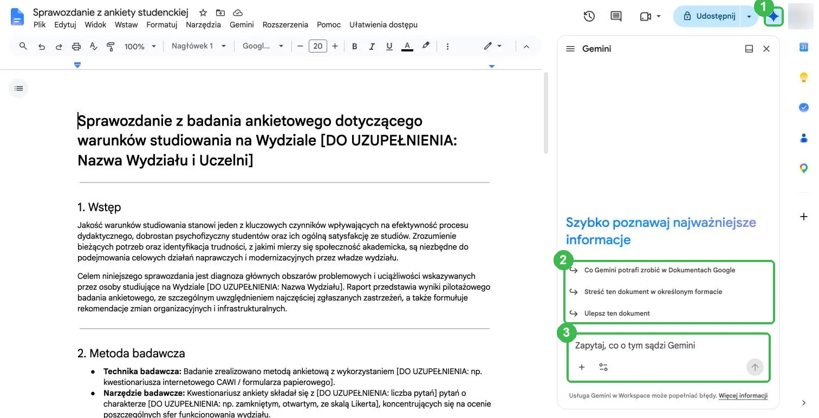Open Contacts in side panel
This screenshot has height=418, width=819.
804,138
